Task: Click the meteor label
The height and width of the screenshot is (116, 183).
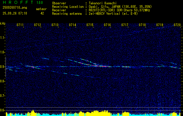Action: click(41, 9)
